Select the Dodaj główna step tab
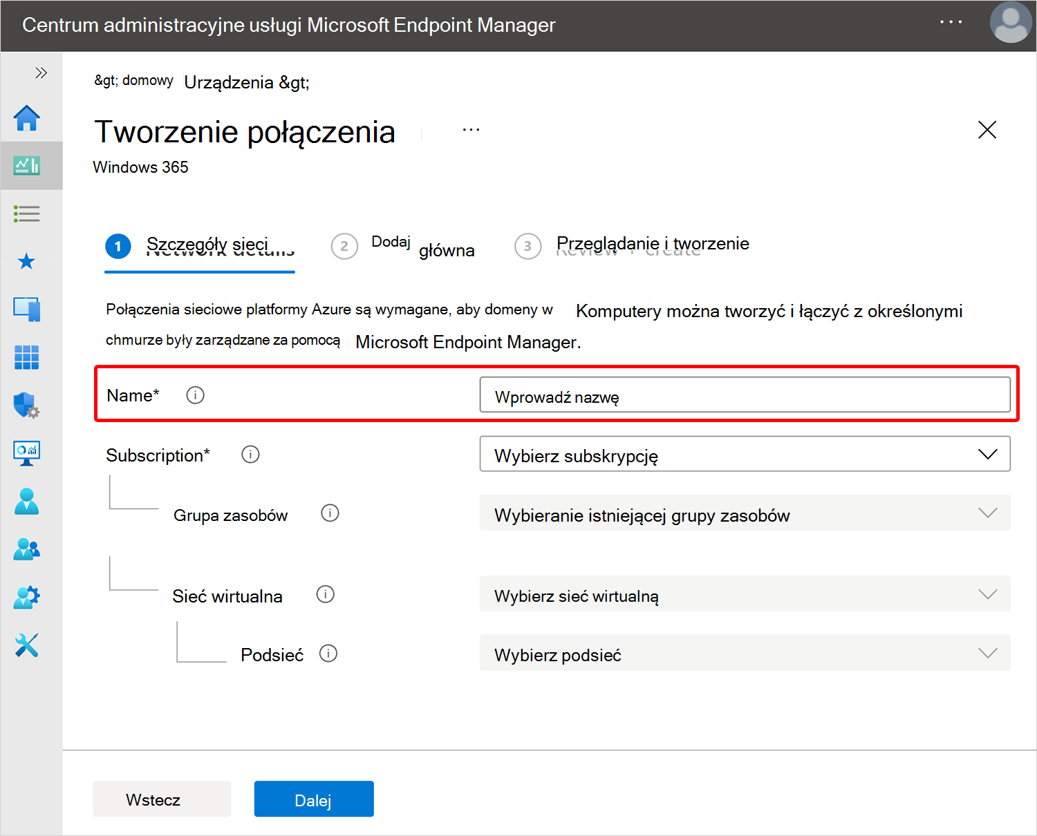This screenshot has width=1037, height=836. point(403,247)
